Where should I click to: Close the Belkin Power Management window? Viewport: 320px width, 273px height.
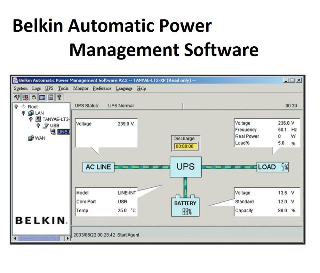(x=299, y=80)
